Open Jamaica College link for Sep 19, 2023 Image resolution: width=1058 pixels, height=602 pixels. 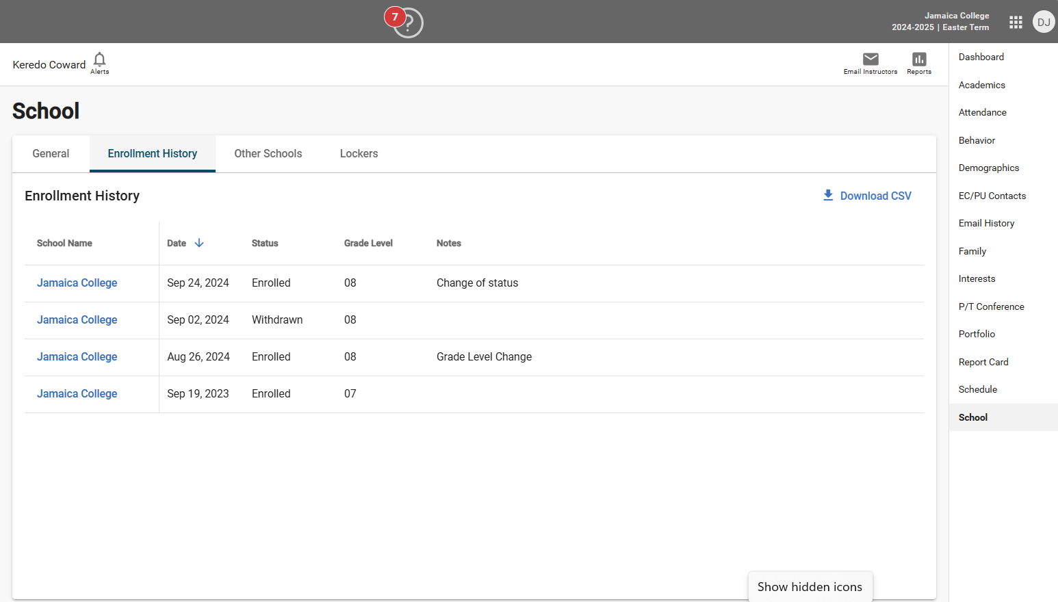77,394
